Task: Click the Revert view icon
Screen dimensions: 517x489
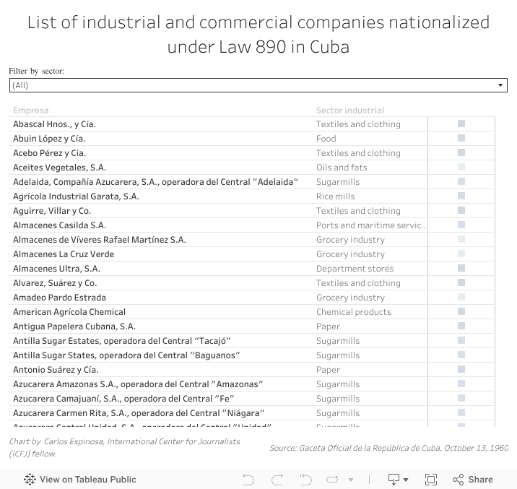Action: [305, 480]
